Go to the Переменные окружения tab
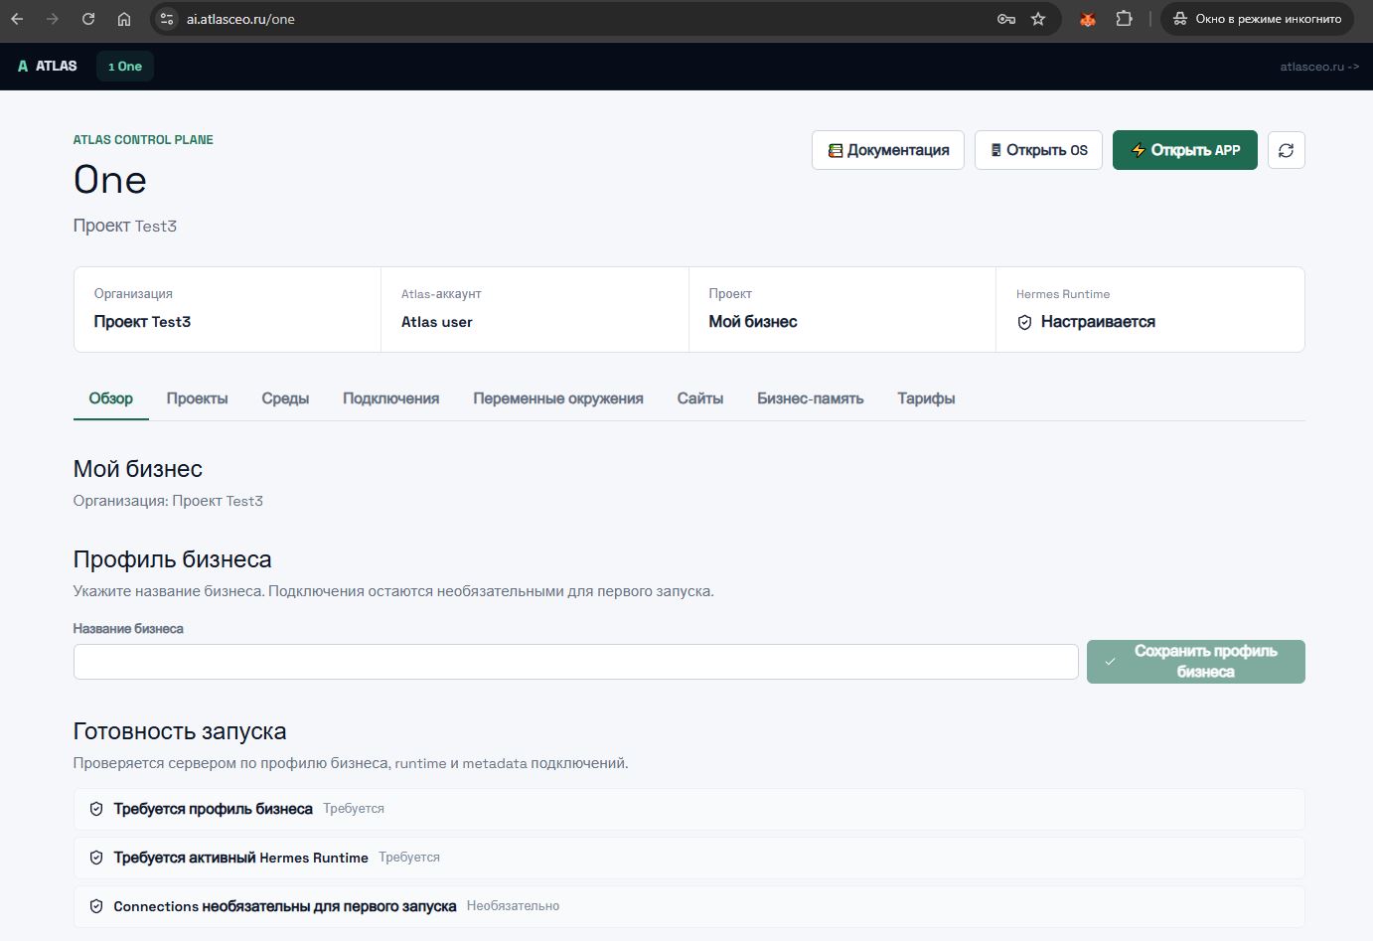The image size is (1373, 941). [x=558, y=398]
